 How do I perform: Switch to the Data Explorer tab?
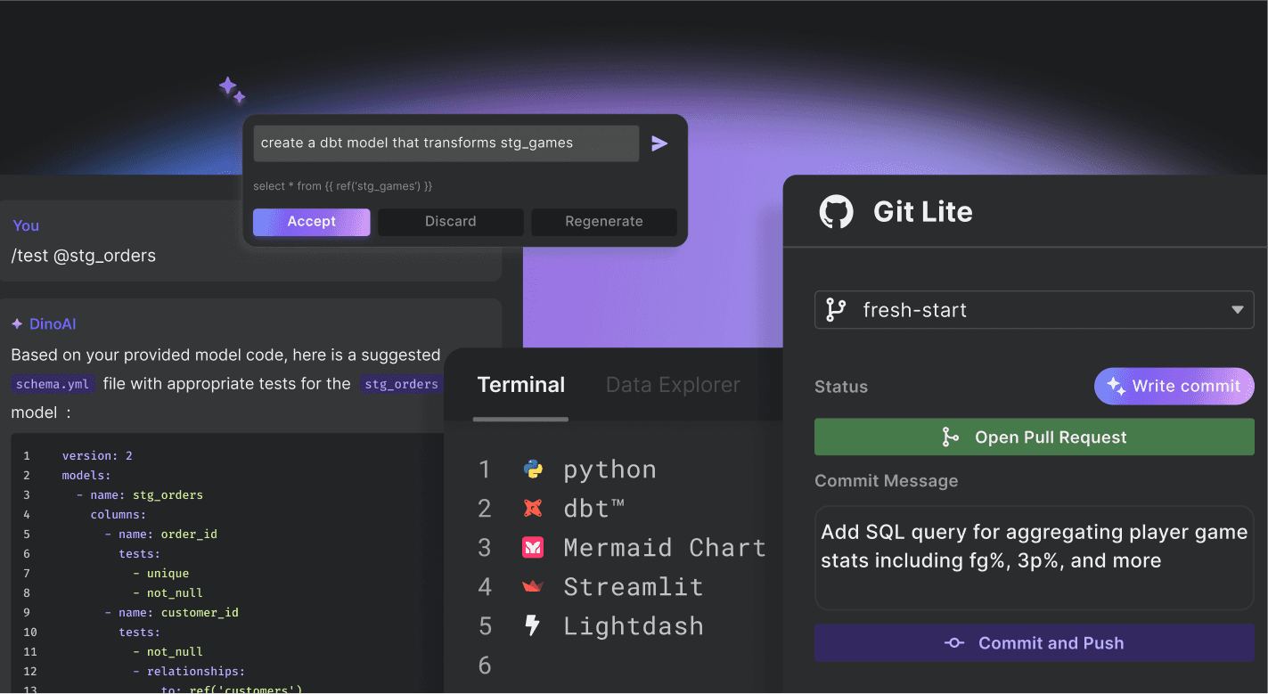click(673, 385)
